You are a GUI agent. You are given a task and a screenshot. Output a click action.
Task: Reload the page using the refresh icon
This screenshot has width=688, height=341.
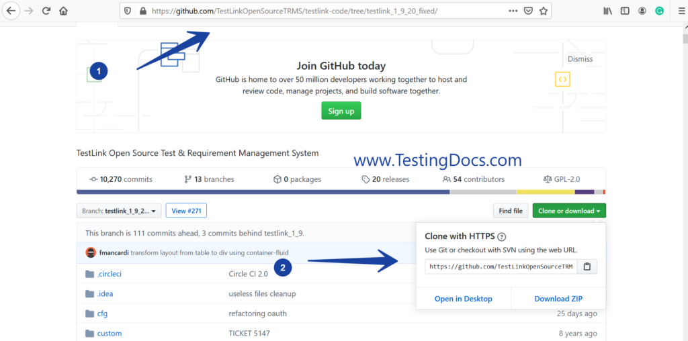(x=46, y=11)
